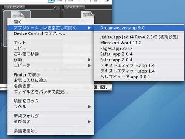The height and width of the screenshot is (139, 185).
Task: Expand the 並び替え submenu
Action: (x=51, y=122)
